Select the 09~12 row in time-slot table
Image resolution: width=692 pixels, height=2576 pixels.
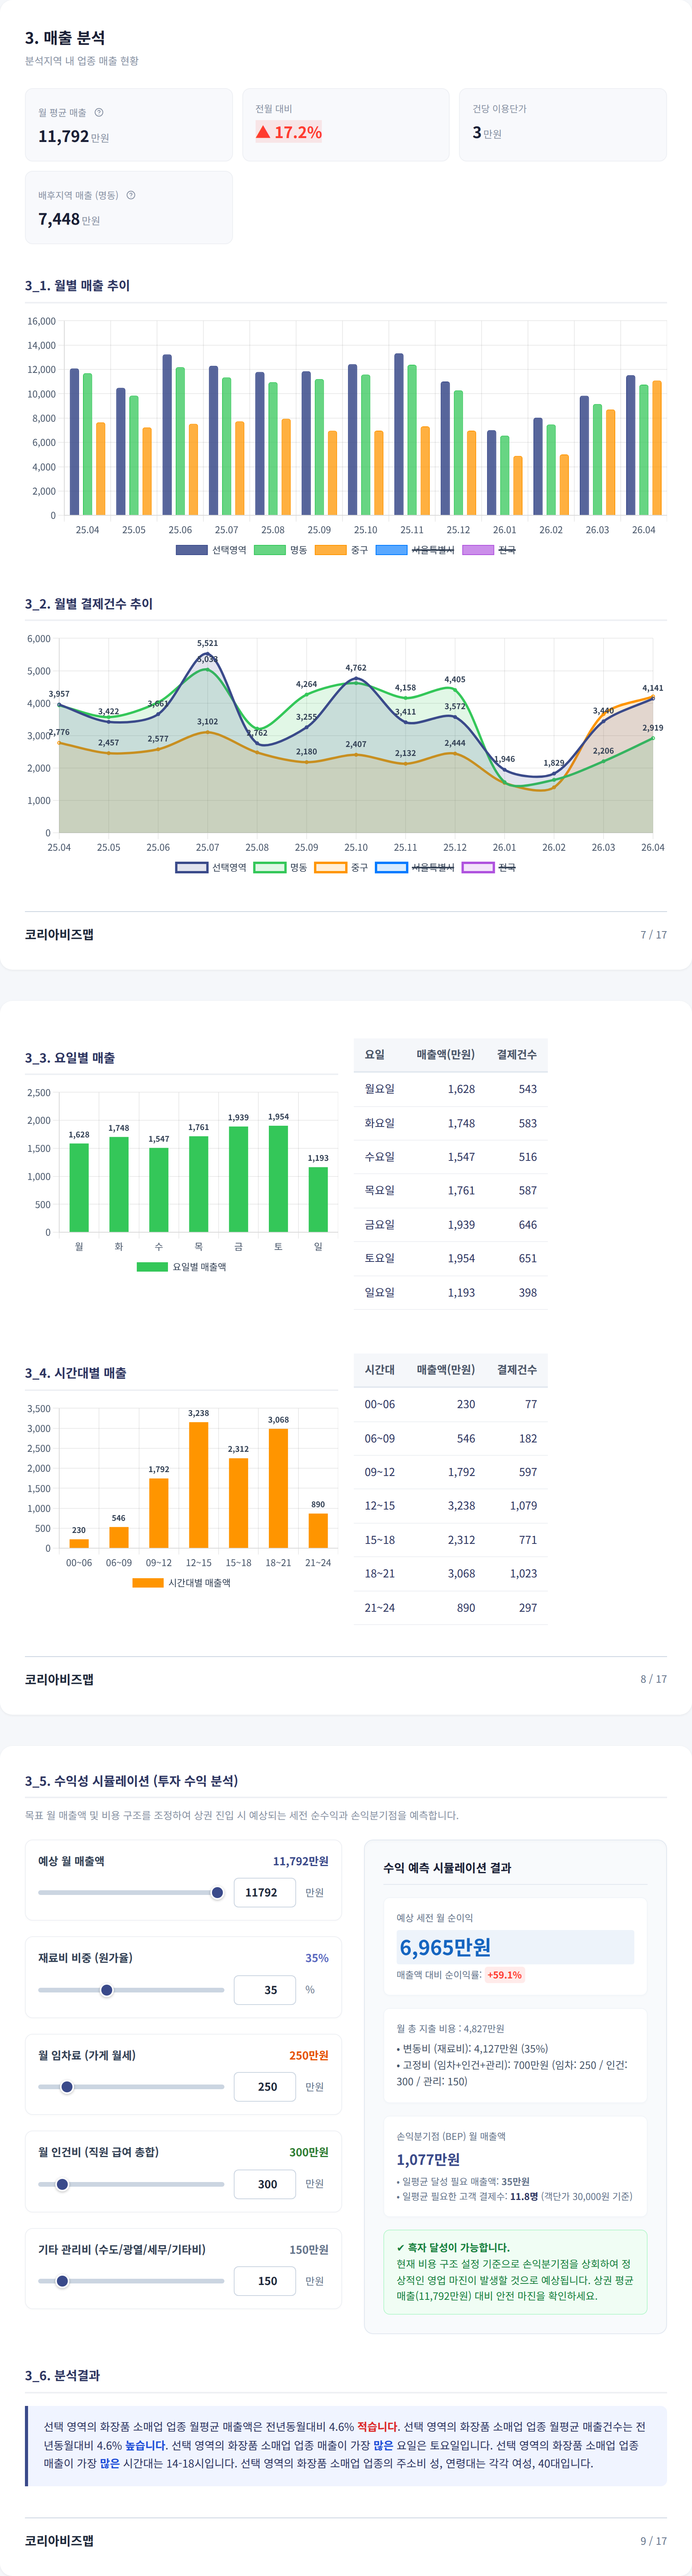[x=450, y=1472]
